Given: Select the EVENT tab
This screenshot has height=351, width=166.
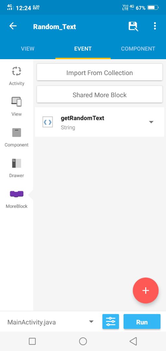Looking at the screenshot, I should click(x=83, y=49).
